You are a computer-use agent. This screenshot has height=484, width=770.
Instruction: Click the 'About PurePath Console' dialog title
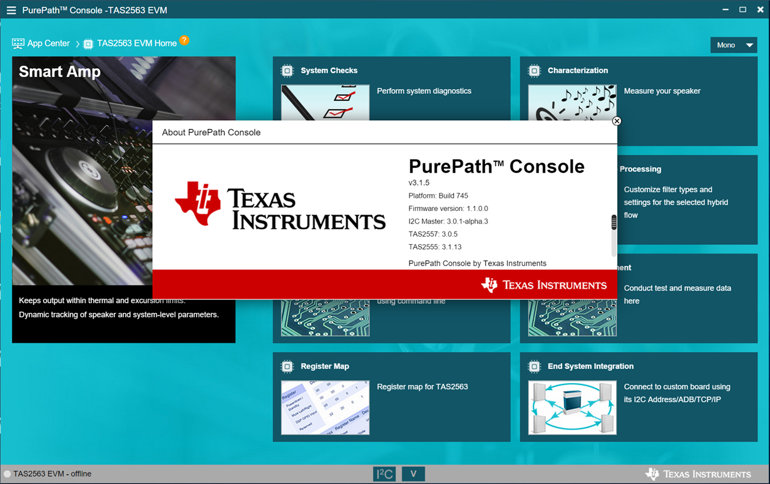click(211, 133)
